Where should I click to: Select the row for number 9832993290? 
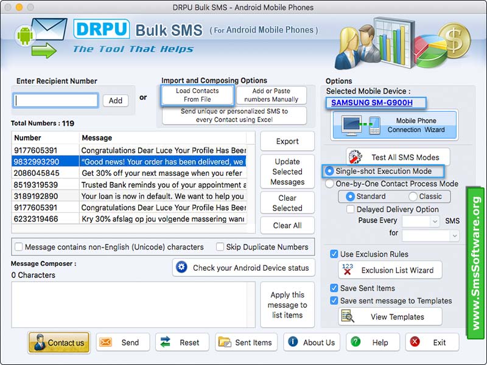coord(122,162)
